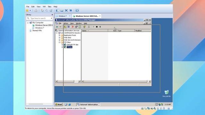Viewport: 205px width, 115px height.
Task: Click the Send Ctrl+Alt+Del toolbar icon
Action: coord(36,11)
